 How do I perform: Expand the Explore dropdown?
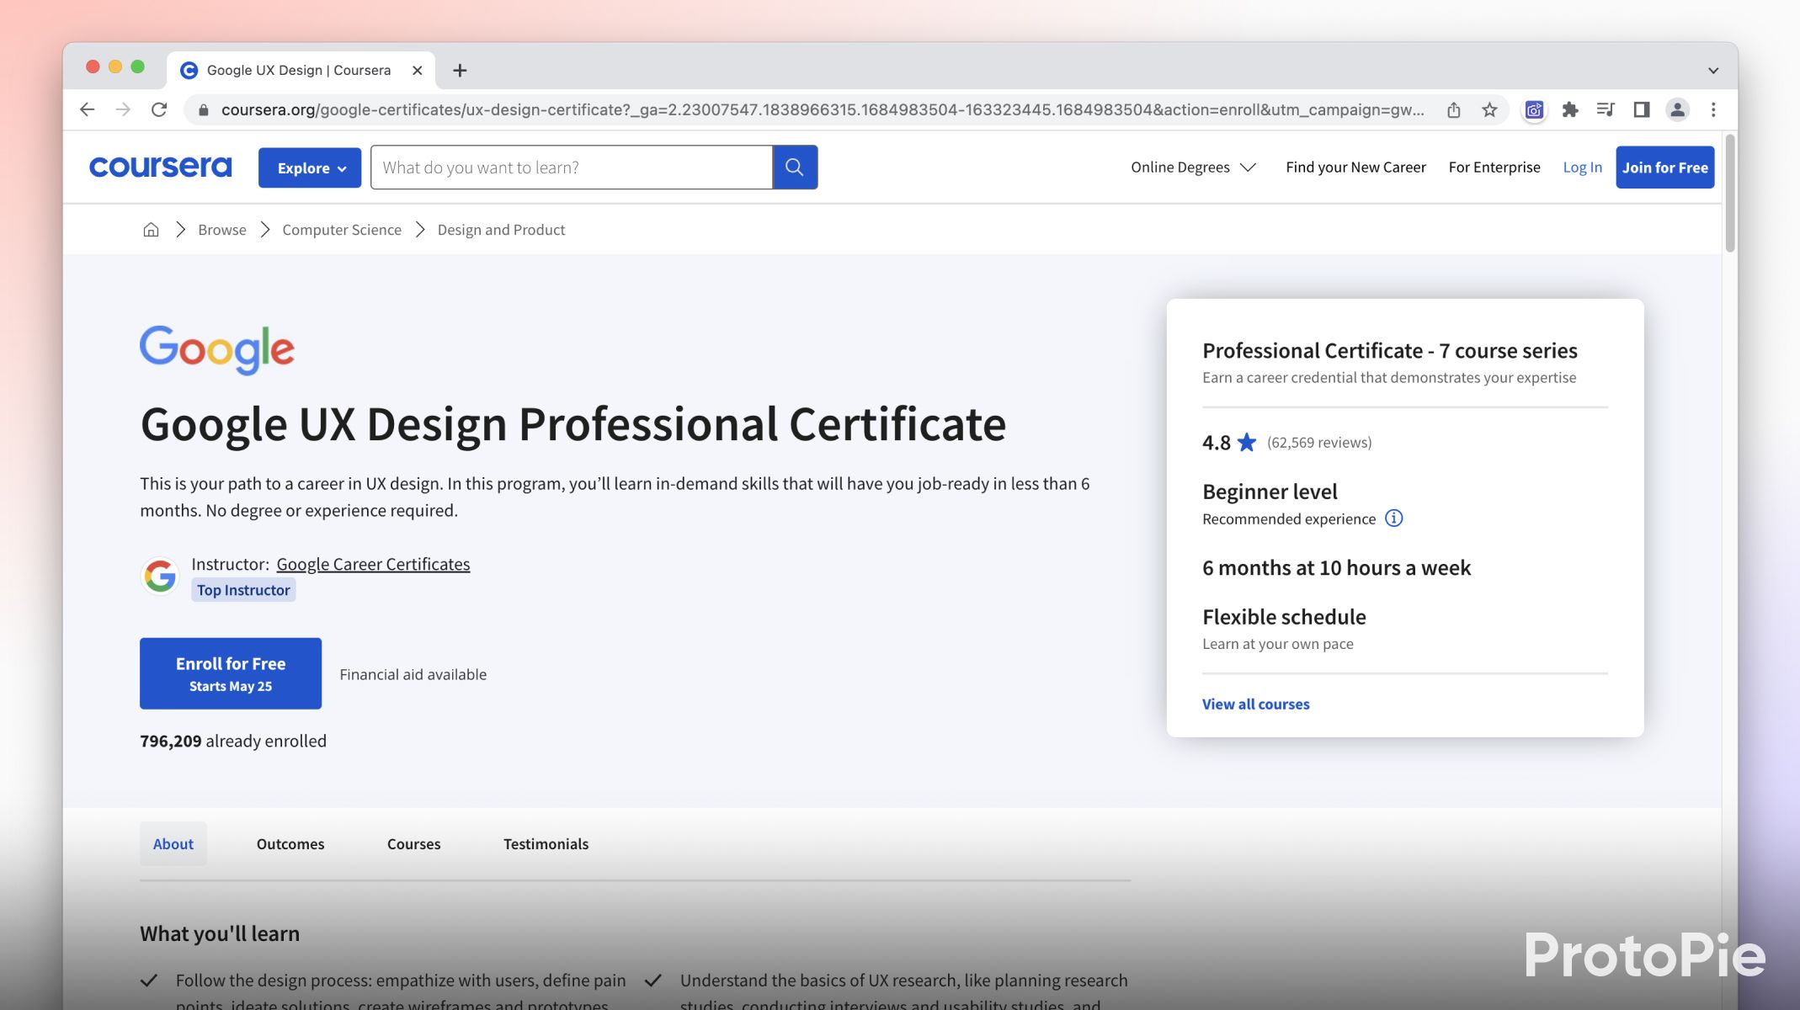tap(309, 167)
